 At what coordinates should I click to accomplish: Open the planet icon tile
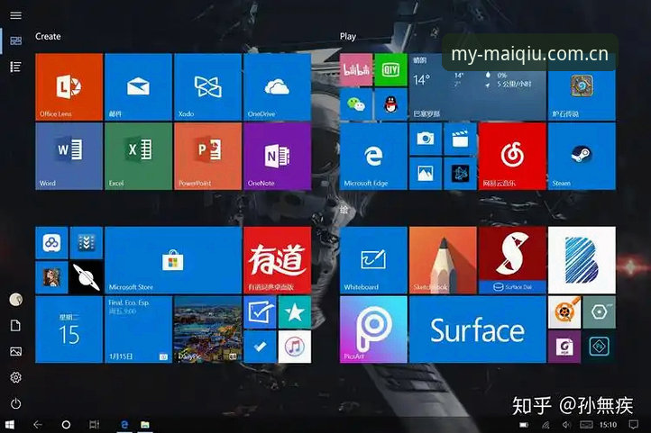[x=87, y=277]
